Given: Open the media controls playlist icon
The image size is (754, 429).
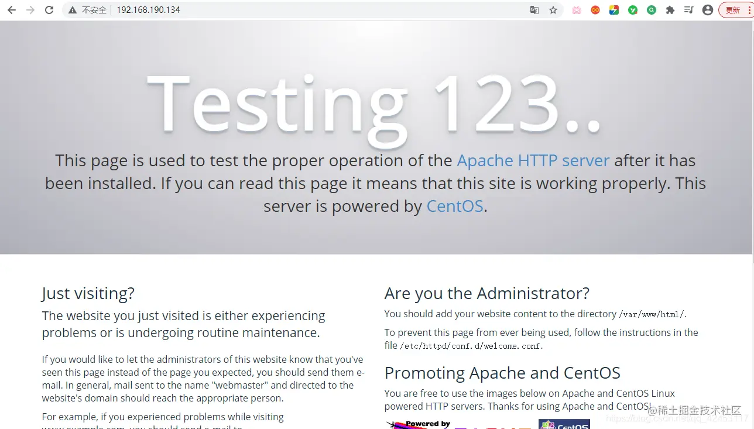Looking at the screenshot, I should pos(689,10).
